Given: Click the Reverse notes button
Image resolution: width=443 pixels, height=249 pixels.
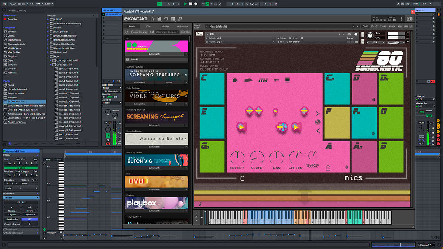Looking at the screenshot, I should point(12,211).
